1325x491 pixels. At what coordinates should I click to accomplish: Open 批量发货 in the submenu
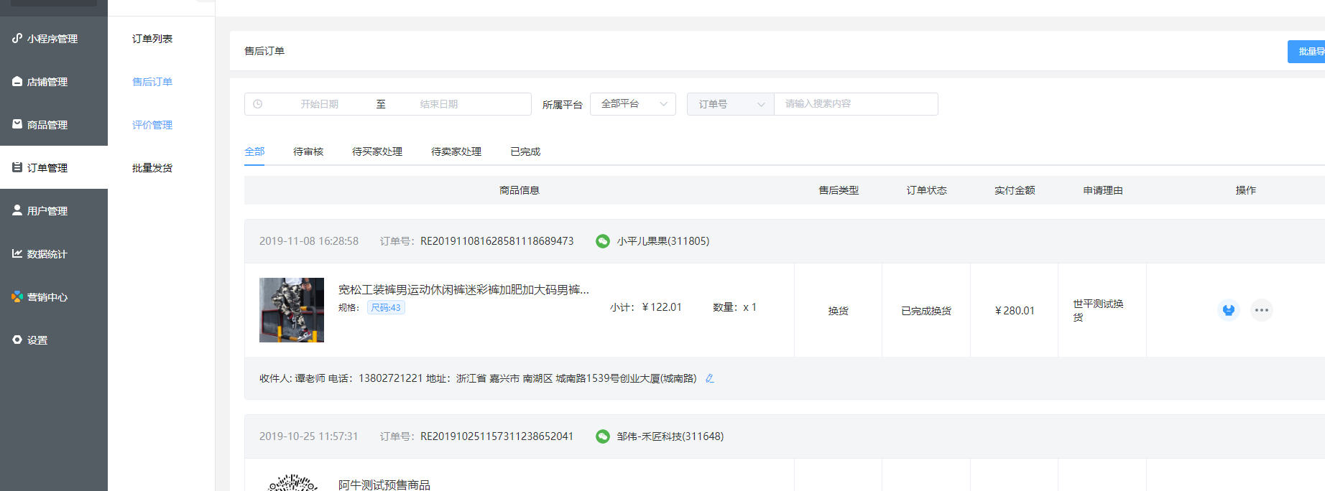click(x=152, y=168)
